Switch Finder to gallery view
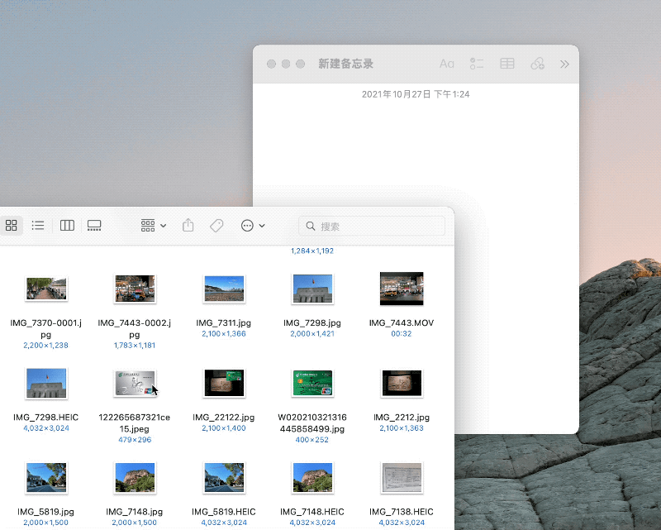Screen dimensions: 661x530 coord(94,226)
